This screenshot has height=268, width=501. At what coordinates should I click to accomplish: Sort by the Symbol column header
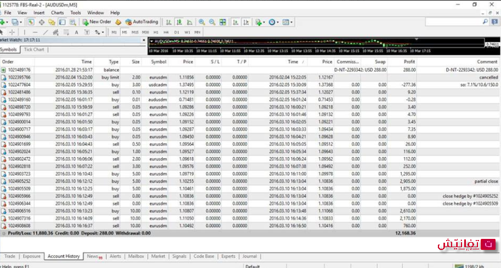[159, 62]
